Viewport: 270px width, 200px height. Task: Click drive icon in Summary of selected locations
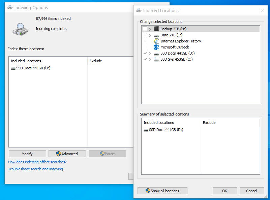(146, 130)
